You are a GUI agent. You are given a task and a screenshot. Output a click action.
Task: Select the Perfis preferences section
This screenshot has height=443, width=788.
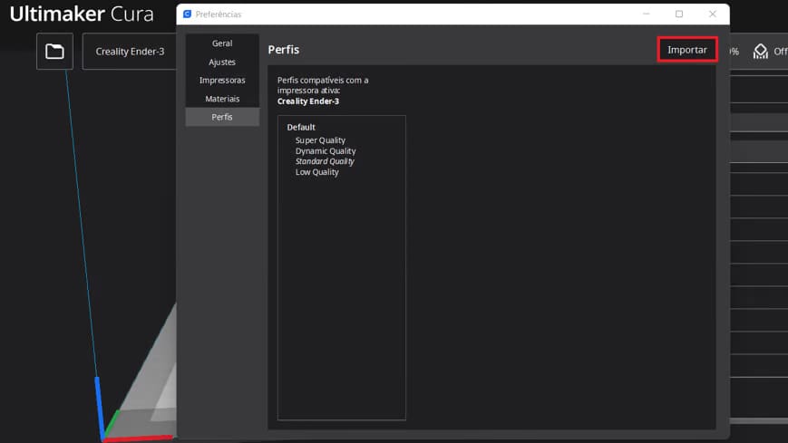pos(222,117)
